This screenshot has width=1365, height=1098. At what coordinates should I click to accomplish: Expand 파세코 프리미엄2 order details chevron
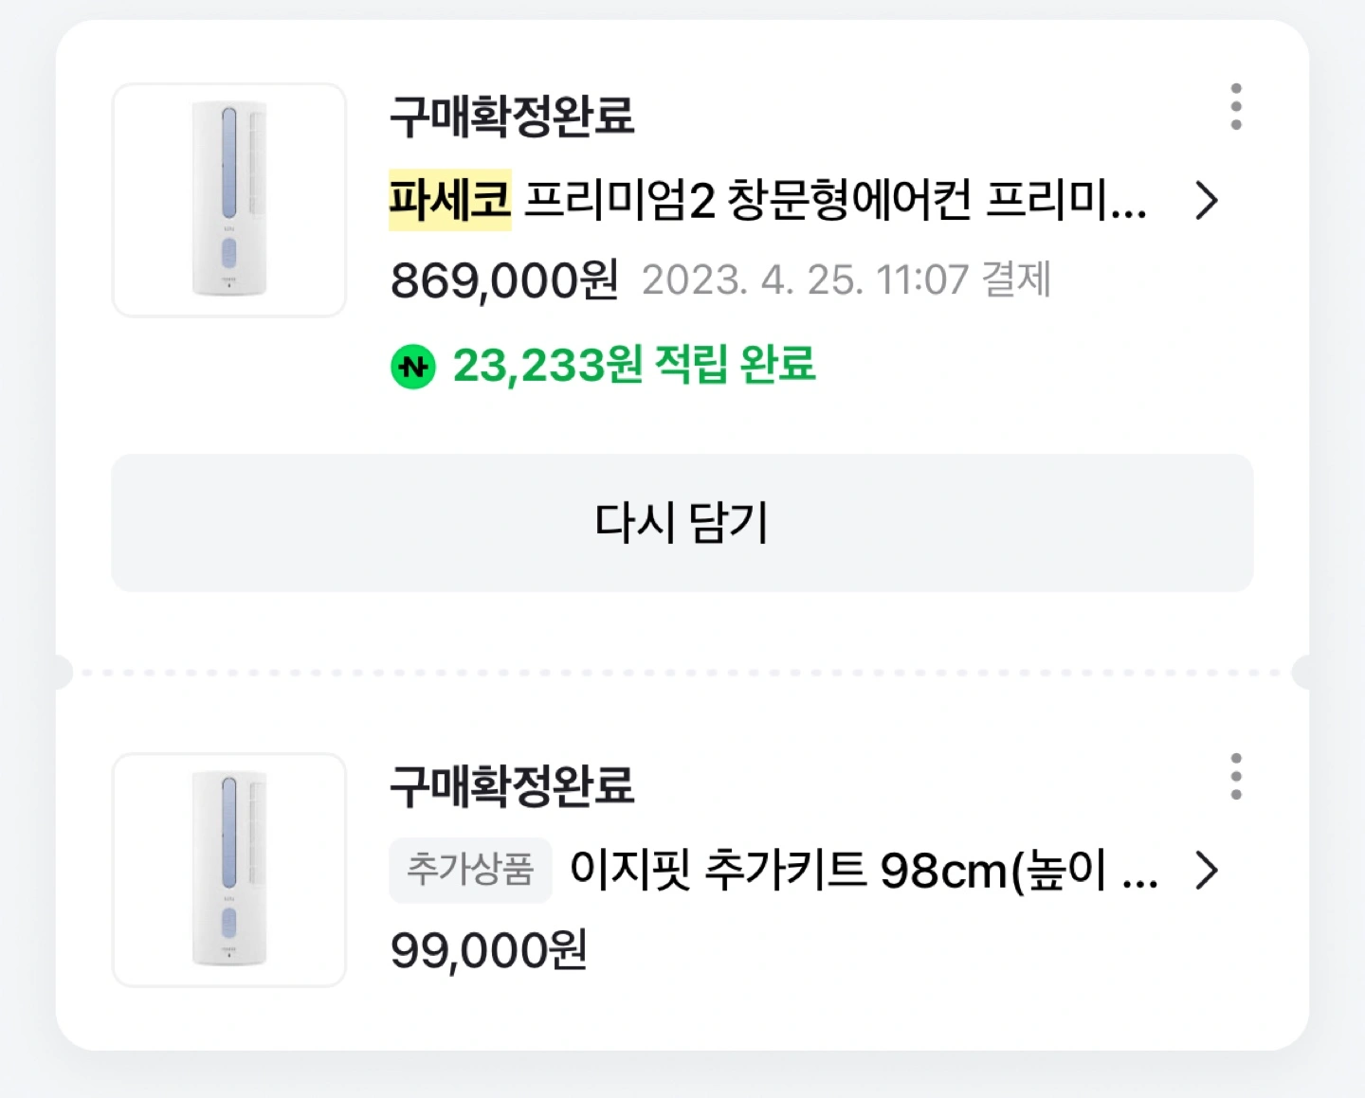1206,201
